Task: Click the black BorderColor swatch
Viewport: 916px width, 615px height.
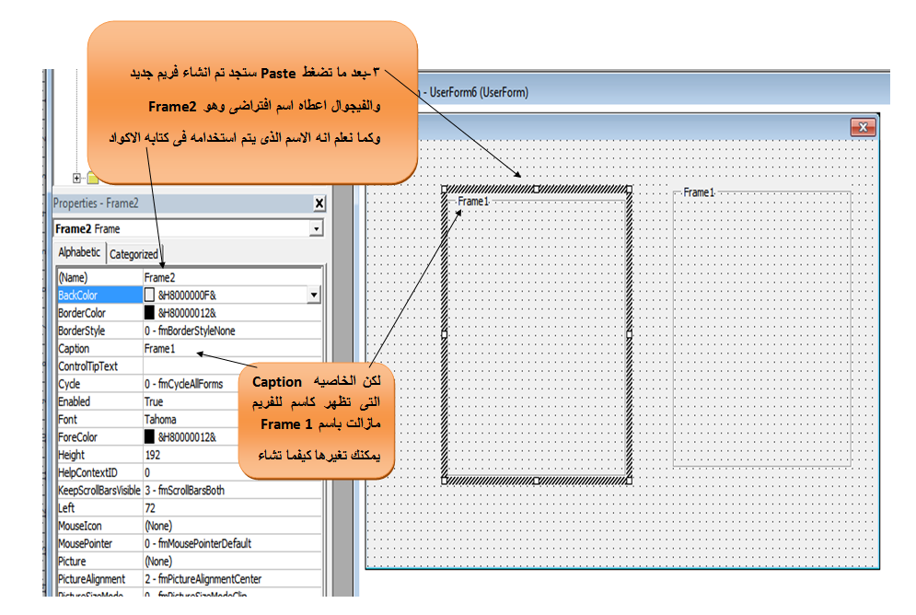Action: click(149, 312)
